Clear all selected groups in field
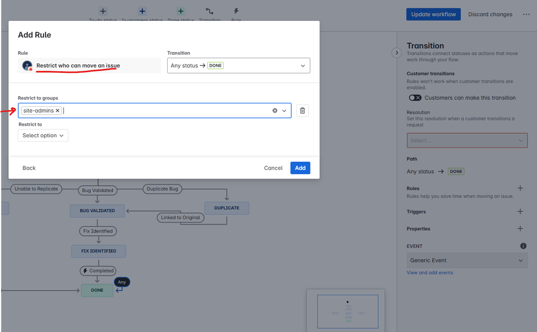The width and height of the screenshot is (537, 332). (275, 110)
